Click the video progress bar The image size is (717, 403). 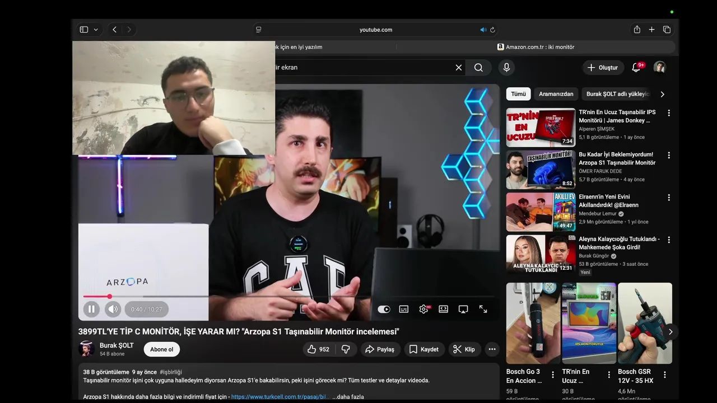pos(288,296)
